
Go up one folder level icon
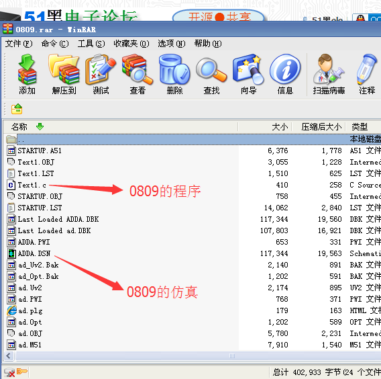tap(17, 109)
